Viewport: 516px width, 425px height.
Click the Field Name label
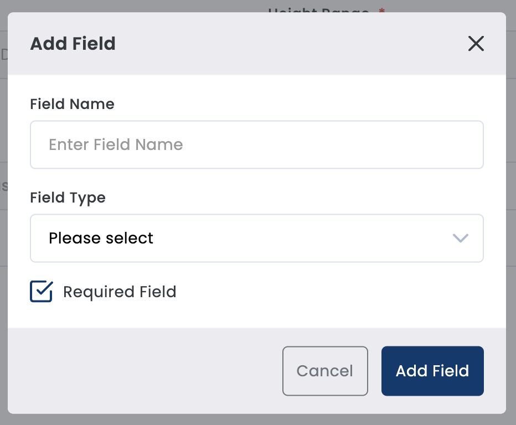click(x=72, y=104)
